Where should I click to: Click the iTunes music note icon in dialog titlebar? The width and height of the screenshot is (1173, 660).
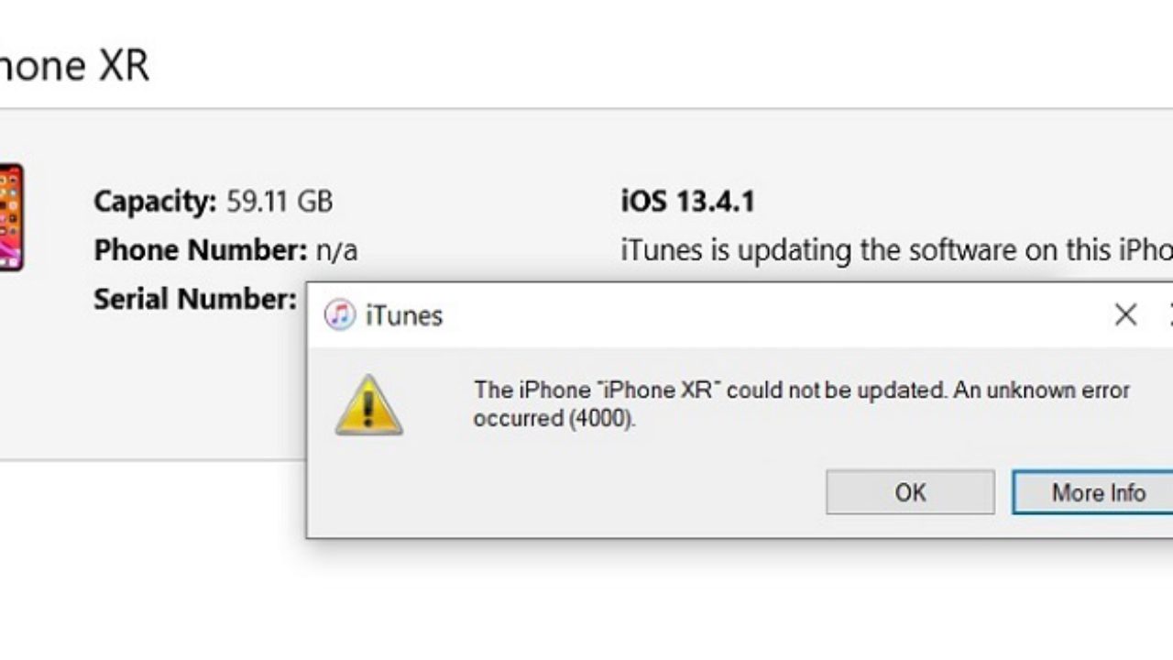coord(338,315)
